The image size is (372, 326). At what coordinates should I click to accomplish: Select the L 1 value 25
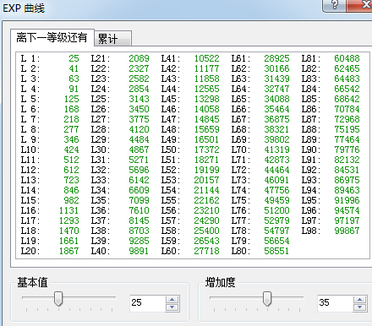click(74, 58)
